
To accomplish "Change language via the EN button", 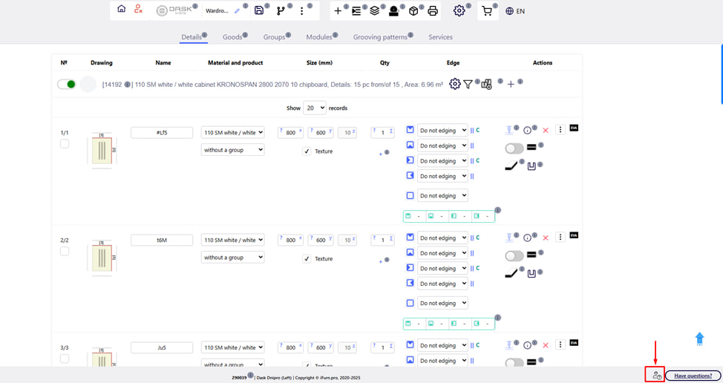I will [x=515, y=11].
